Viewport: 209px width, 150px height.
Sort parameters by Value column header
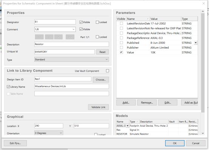[x=166, y=19]
